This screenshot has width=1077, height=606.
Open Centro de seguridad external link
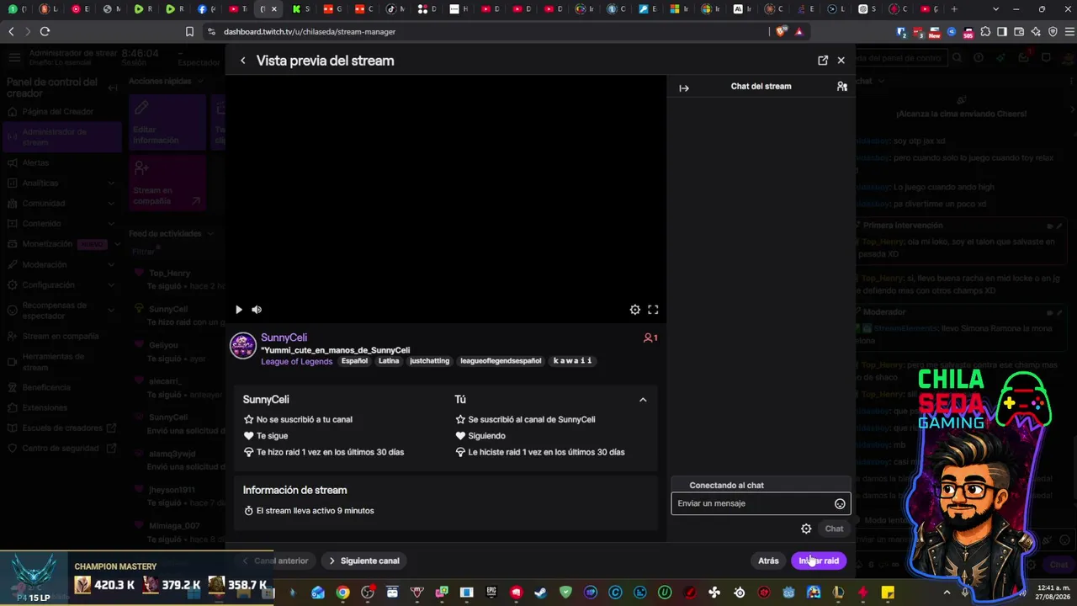coord(61,449)
